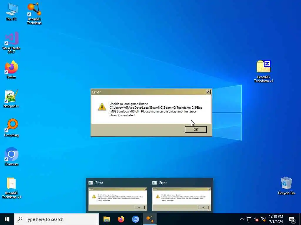Open Everything search shortcut
Viewport: 301px width, 225px height.
(x=11, y=128)
